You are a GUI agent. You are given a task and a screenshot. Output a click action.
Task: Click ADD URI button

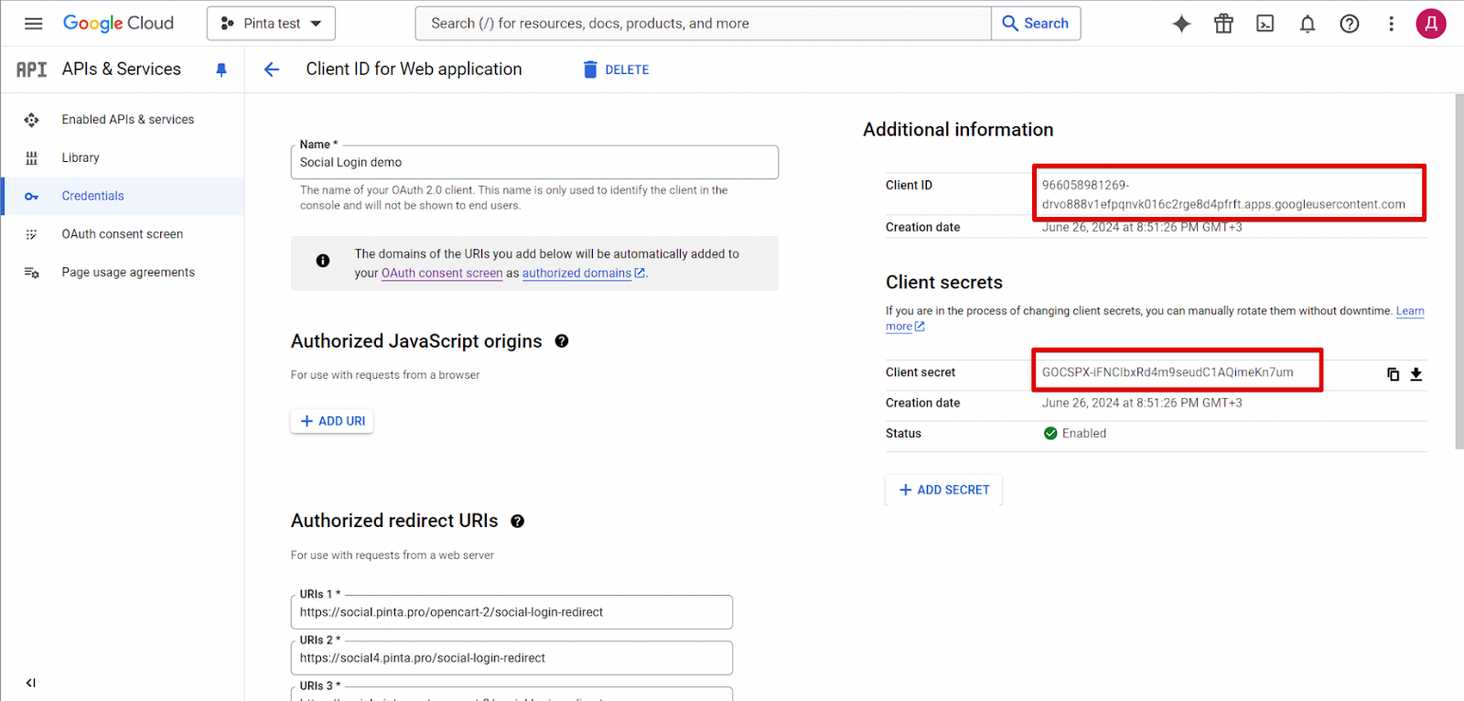tap(332, 421)
